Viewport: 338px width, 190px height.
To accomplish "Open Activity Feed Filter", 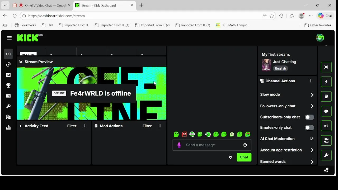I will click(x=72, y=126).
